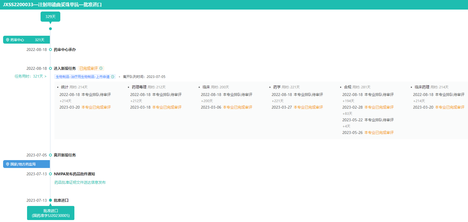
Task: Click the 批准进口 国药准字SJ20230005 badge
Action: [51, 213]
